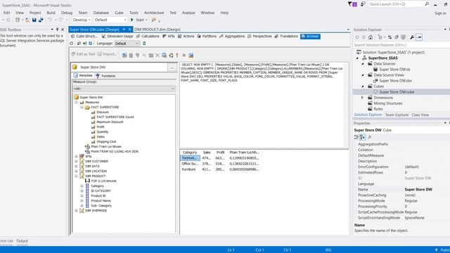Switch to the Partitions tab

[x=207, y=36]
